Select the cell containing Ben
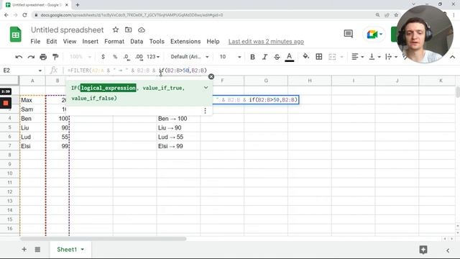The width and height of the screenshot is (460, 259). pos(32,119)
